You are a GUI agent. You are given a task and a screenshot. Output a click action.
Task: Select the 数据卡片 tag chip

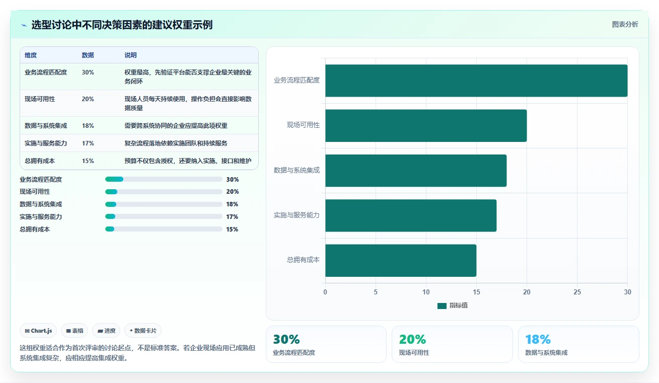143,331
